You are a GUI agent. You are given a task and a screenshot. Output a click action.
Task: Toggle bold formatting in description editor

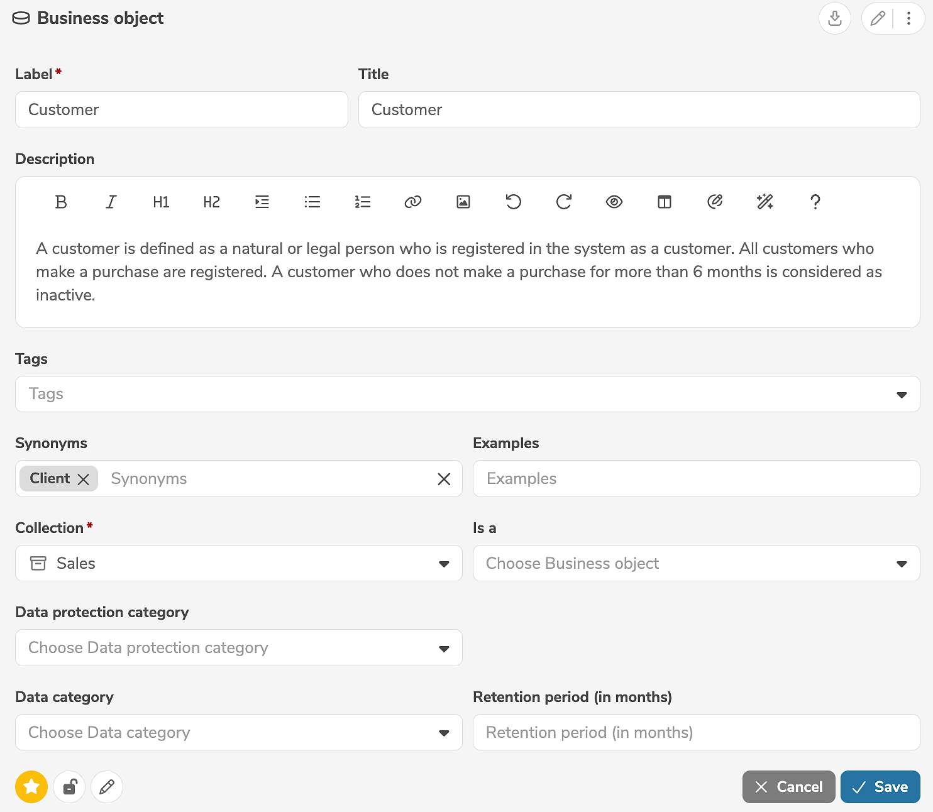point(61,202)
